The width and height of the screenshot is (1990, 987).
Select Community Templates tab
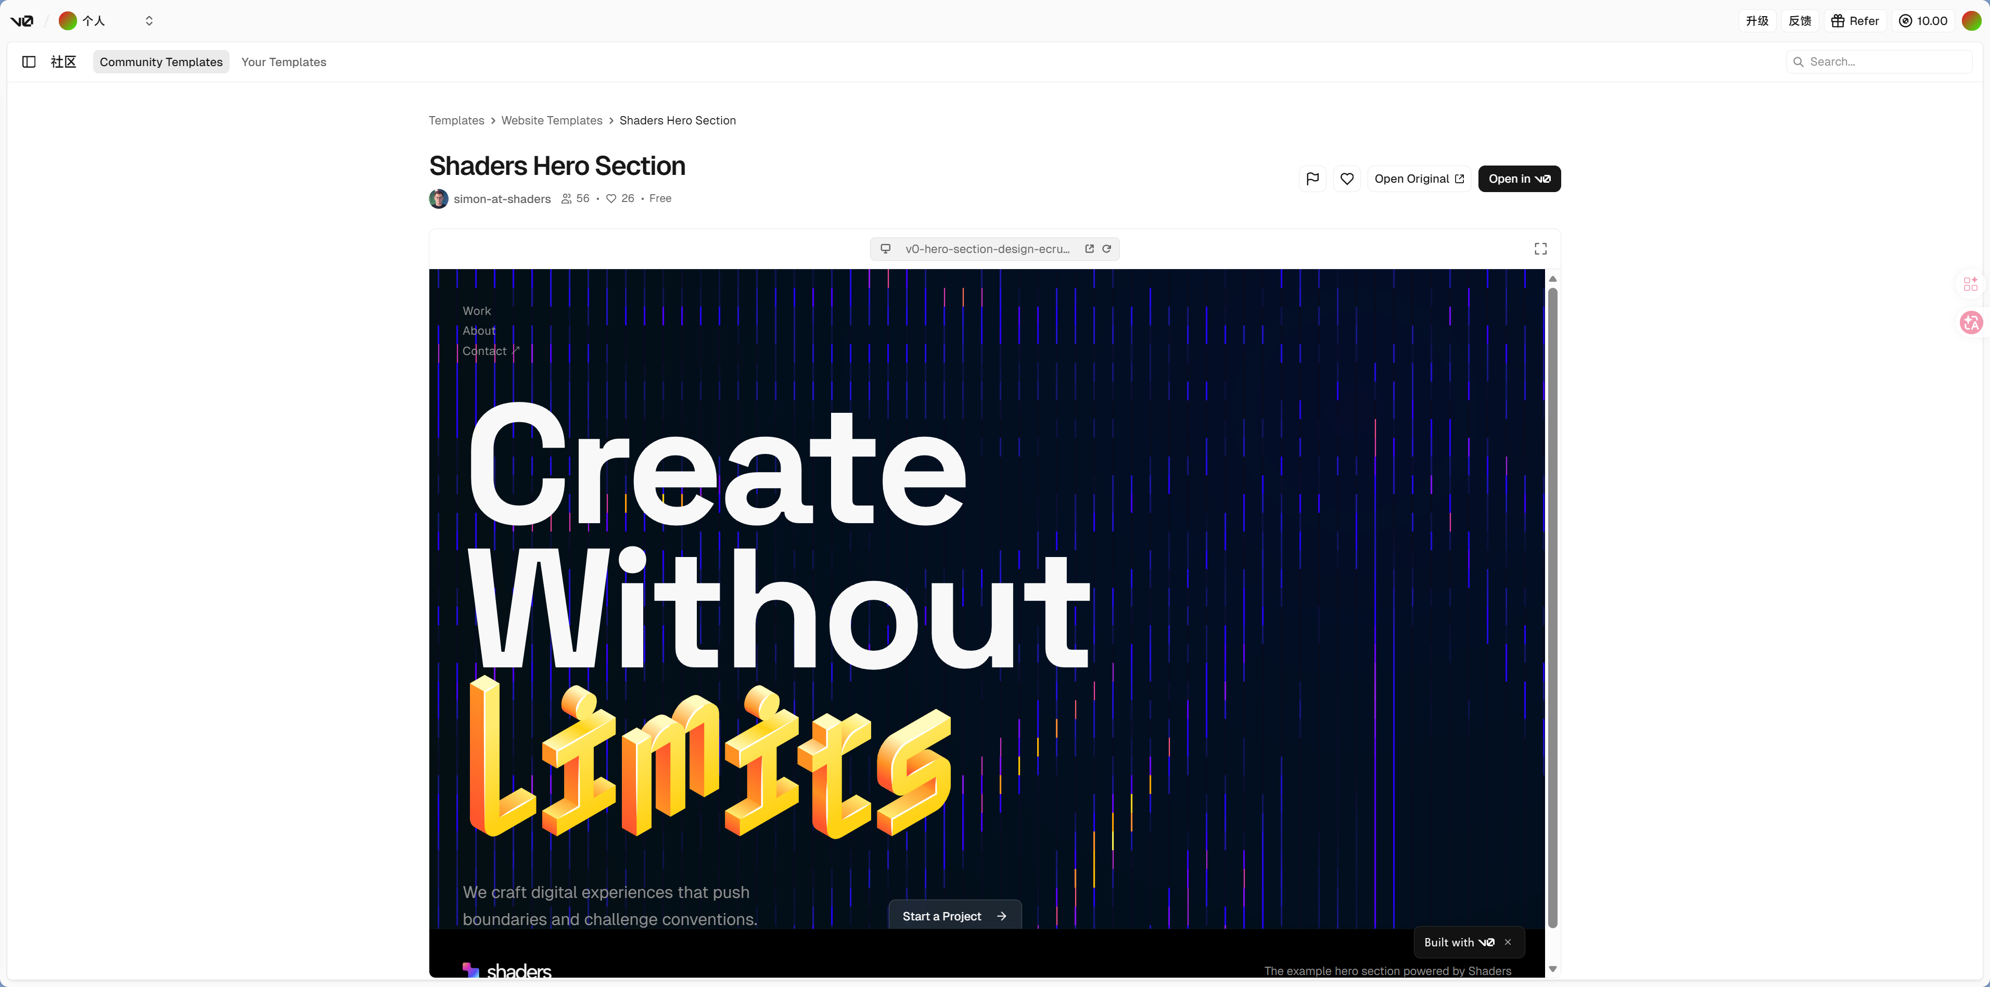pyautogui.click(x=161, y=62)
